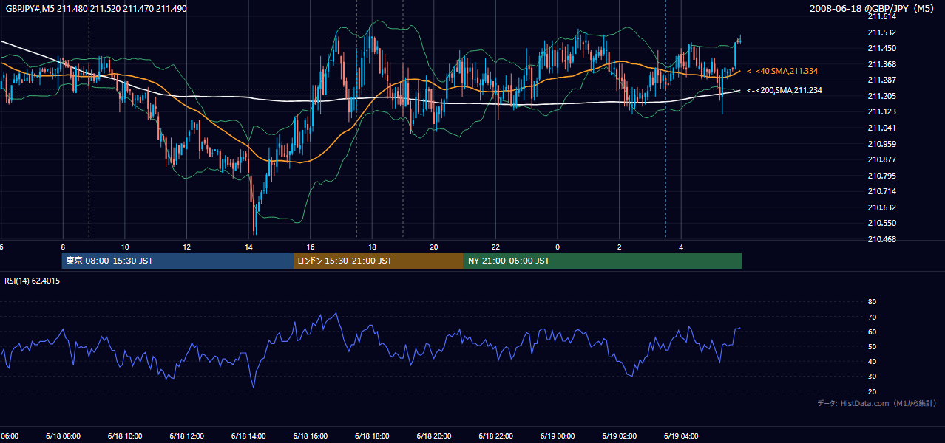Click the 6/19 00:00 time label
The width and height of the screenshot is (945, 443).
(557, 436)
